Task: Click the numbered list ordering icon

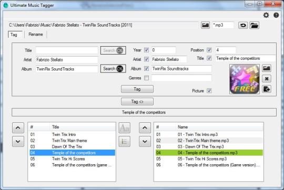Action: click(124, 141)
